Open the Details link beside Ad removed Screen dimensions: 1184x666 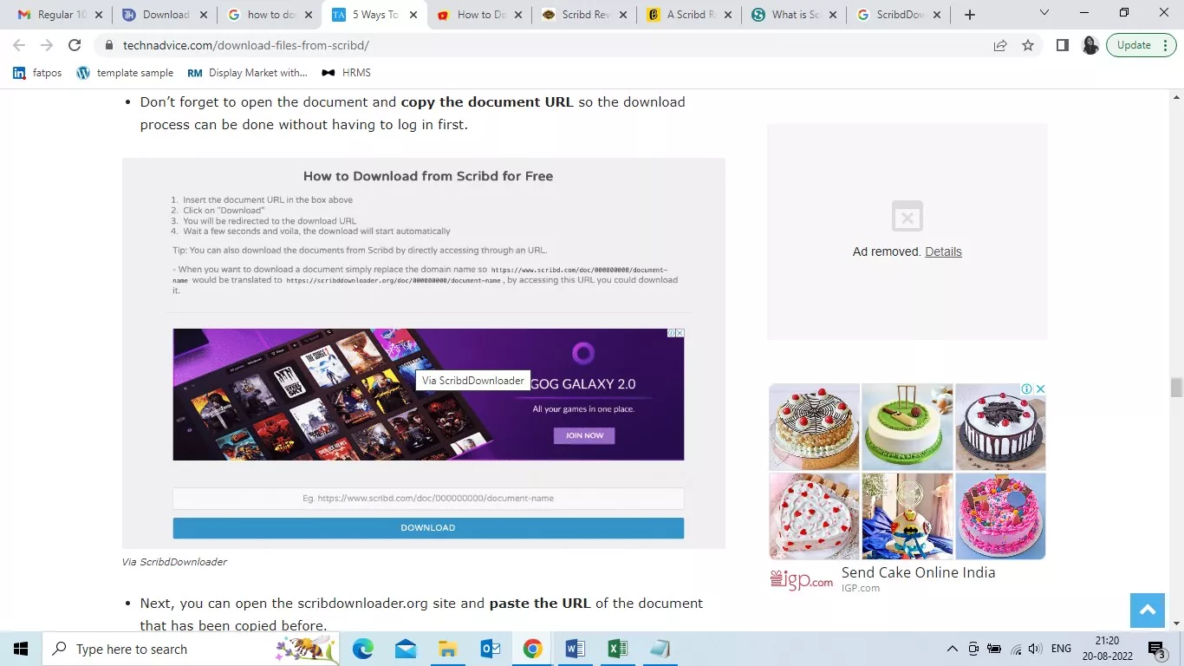[x=943, y=251]
